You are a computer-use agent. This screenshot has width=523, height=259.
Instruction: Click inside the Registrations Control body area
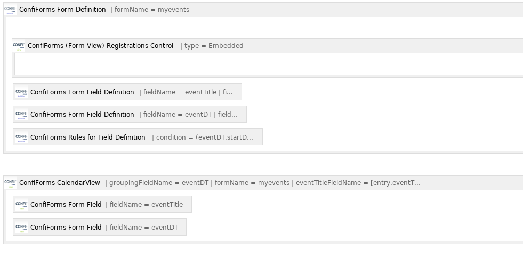click(269, 63)
